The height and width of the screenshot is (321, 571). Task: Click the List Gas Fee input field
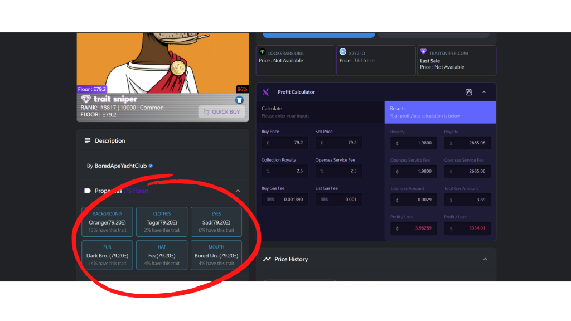(338, 200)
